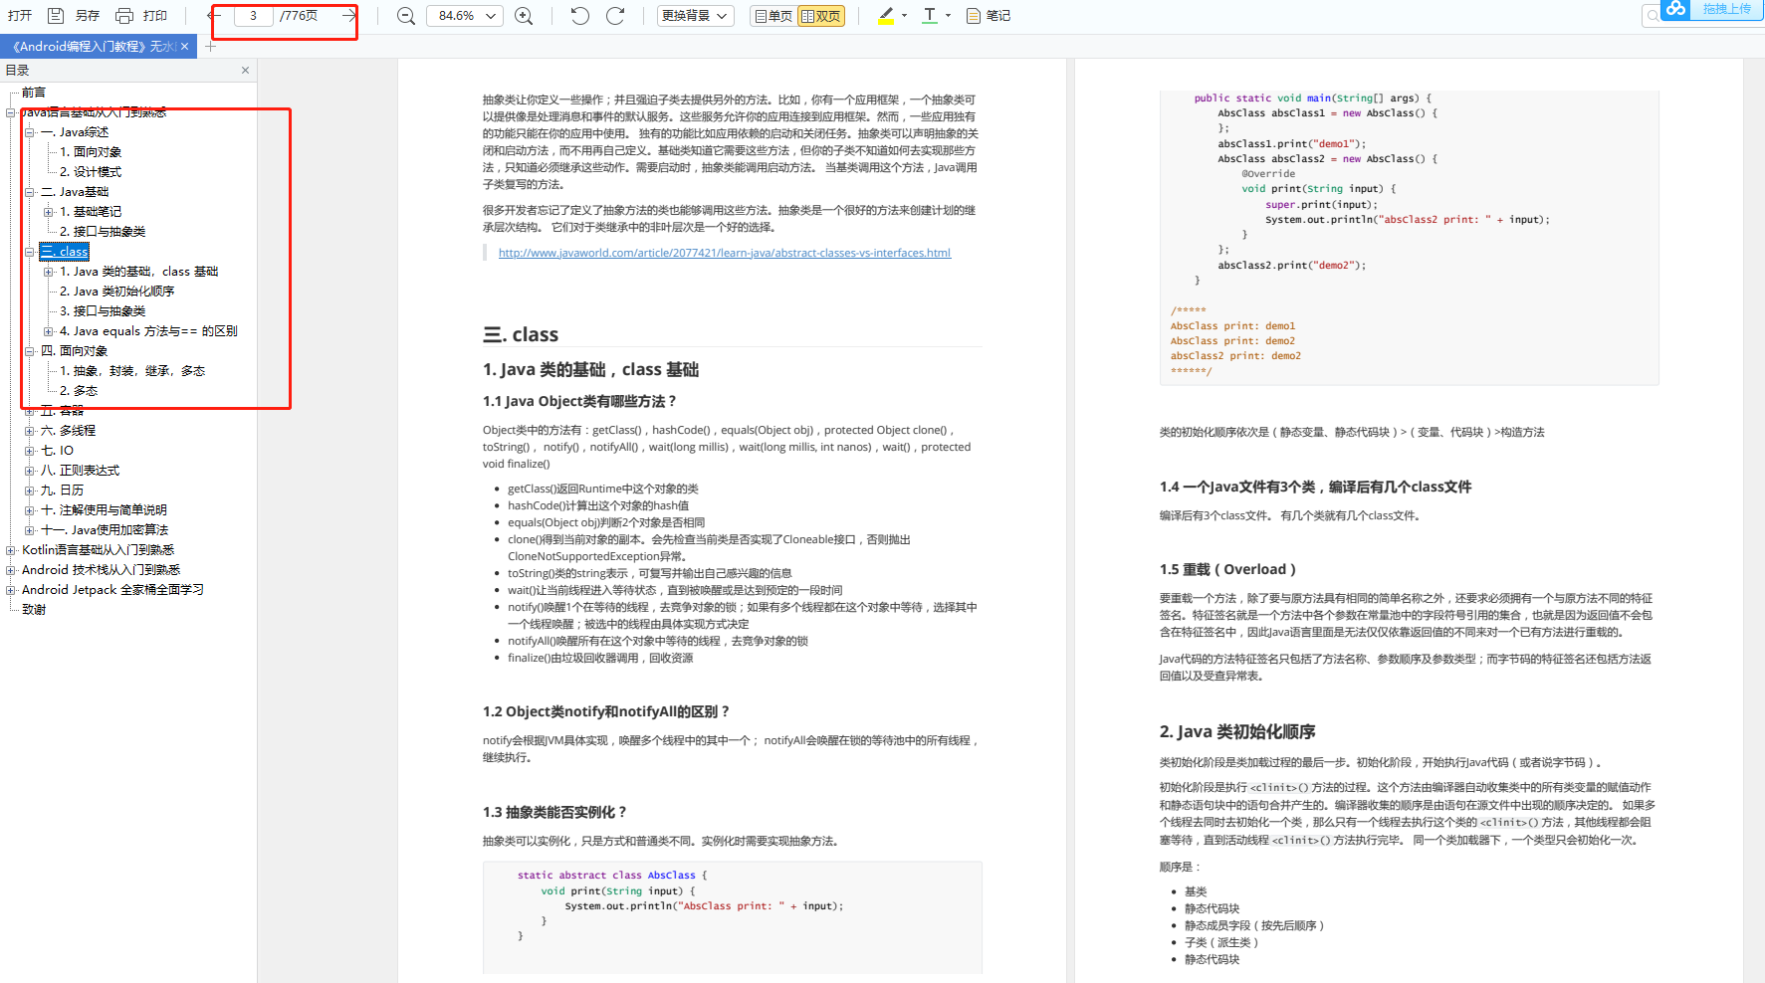Go to the previous page with left arrow
The height and width of the screenshot is (983, 1765).
click(x=214, y=16)
